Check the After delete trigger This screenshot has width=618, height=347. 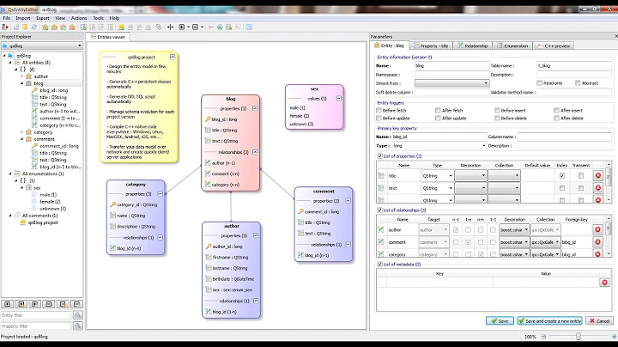coord(556,118)
